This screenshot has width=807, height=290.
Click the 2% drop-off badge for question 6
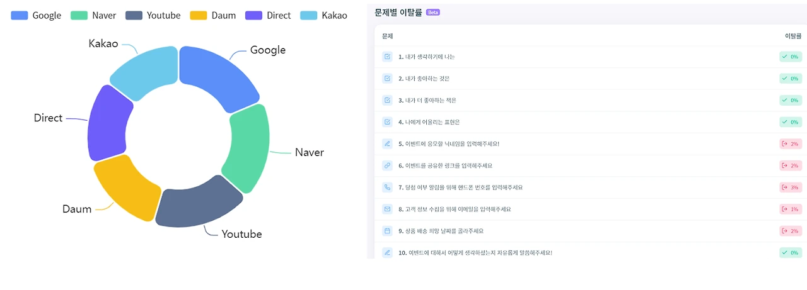click(x=791, y=165)
